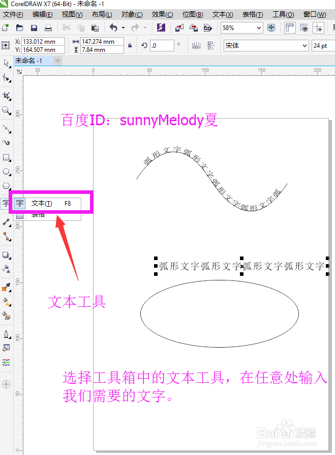Screen dimensions: 335x455
Task: Cut selection with the scissors icon
Action: pyautogui.click(x=67, y=28)
